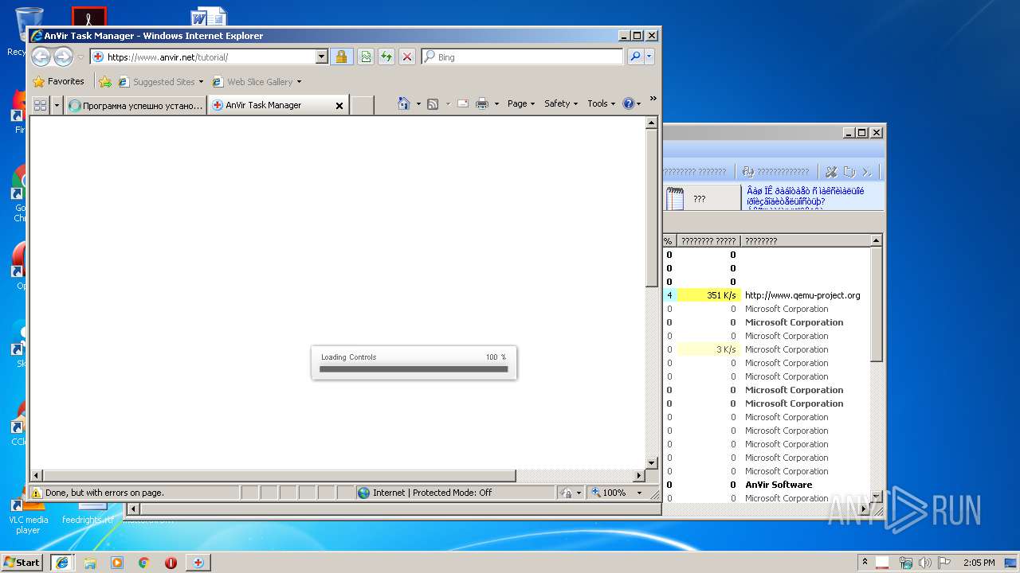1020x573 pixels.
Task: Switch to the Программа успешно установлена tab
Action: coord(135,105)
